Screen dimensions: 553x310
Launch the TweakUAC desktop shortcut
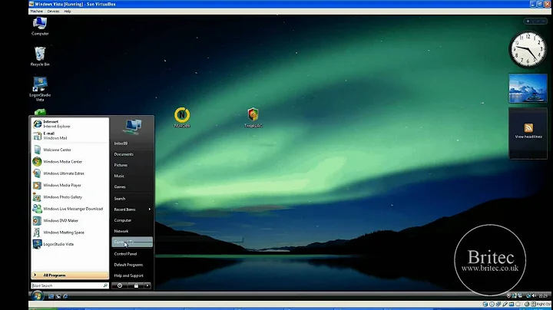pyautogui.click(x=253, y=117)
